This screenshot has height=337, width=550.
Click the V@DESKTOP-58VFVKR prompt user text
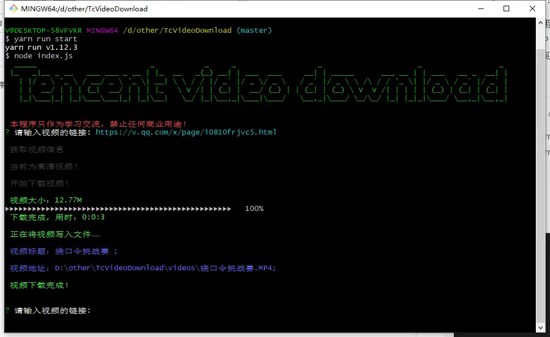coord(44,31)
